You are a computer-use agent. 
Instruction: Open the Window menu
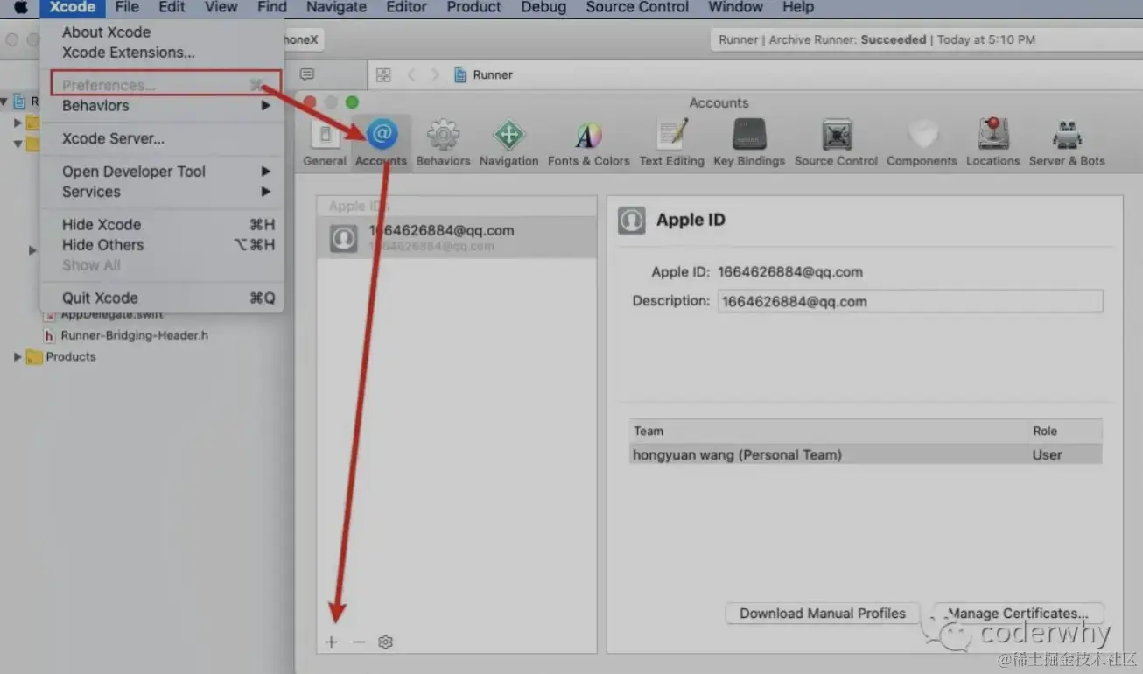[x=735, y=7]
